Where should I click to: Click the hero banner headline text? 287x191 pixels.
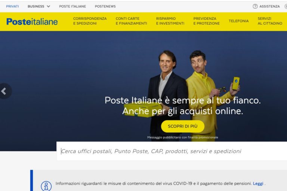click(x=183, y=106)
